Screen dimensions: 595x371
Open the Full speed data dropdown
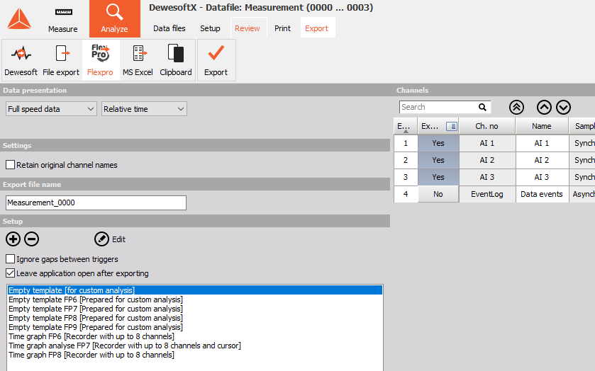pyautogui.click(x=51, y=109)
